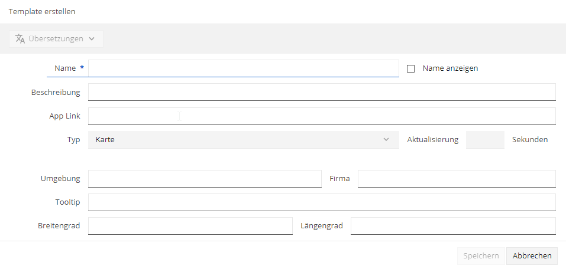This screenshot has width=566, height=269.
Task: Open the Typ dropdown showing Karte
Action: [244, 140]
